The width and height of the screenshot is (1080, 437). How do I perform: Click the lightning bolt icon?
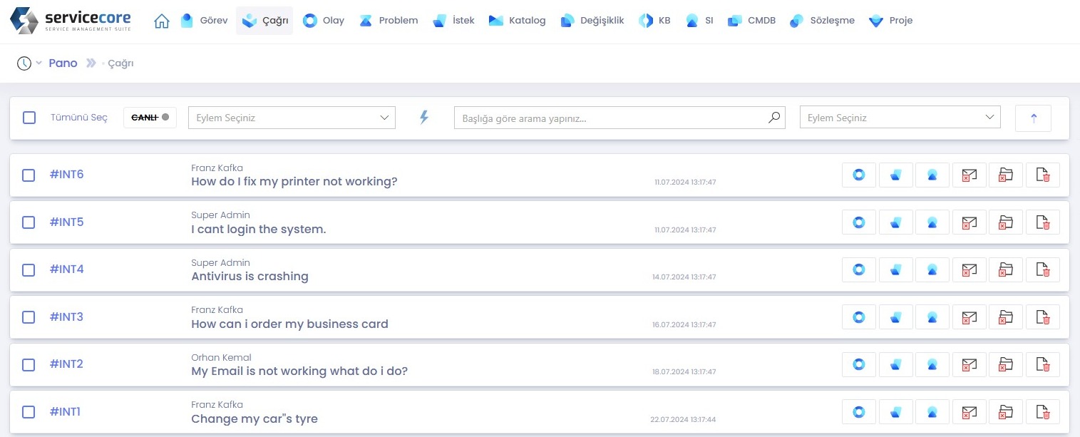click(424, 118)
